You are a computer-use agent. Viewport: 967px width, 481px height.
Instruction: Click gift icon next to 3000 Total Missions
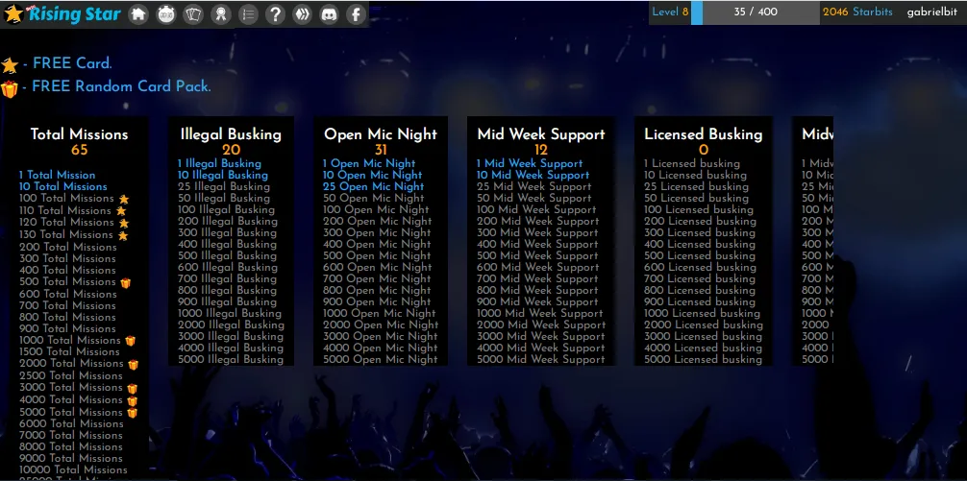[132, 389]
